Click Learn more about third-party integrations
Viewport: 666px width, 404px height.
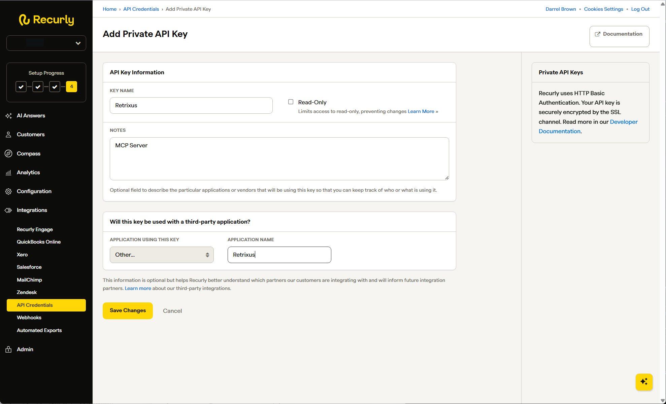[x=138, y=288]
